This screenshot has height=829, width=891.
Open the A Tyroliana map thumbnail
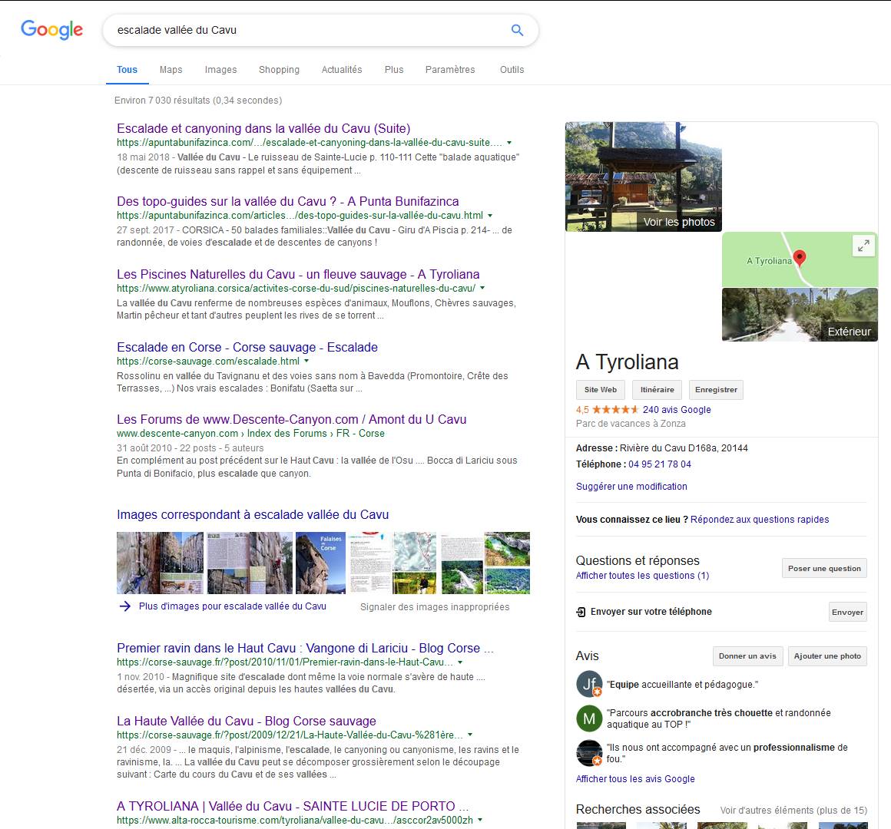[800, 259]
